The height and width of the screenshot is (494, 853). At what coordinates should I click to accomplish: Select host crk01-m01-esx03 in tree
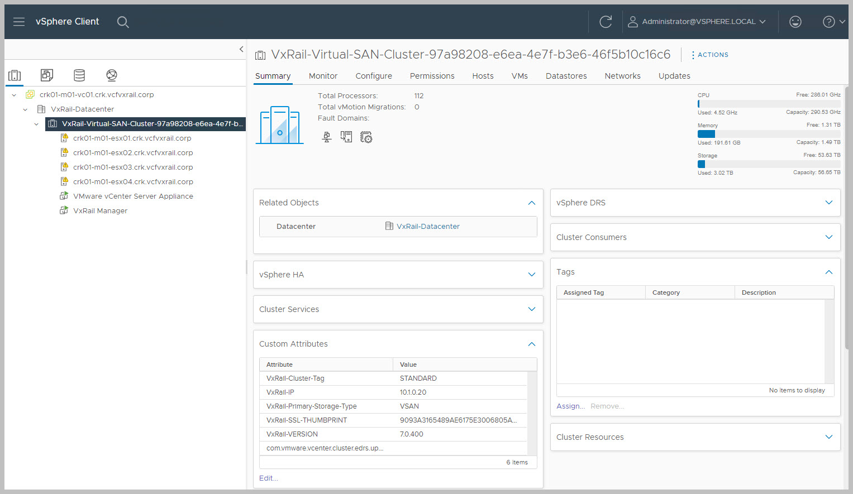coord(132,167)
